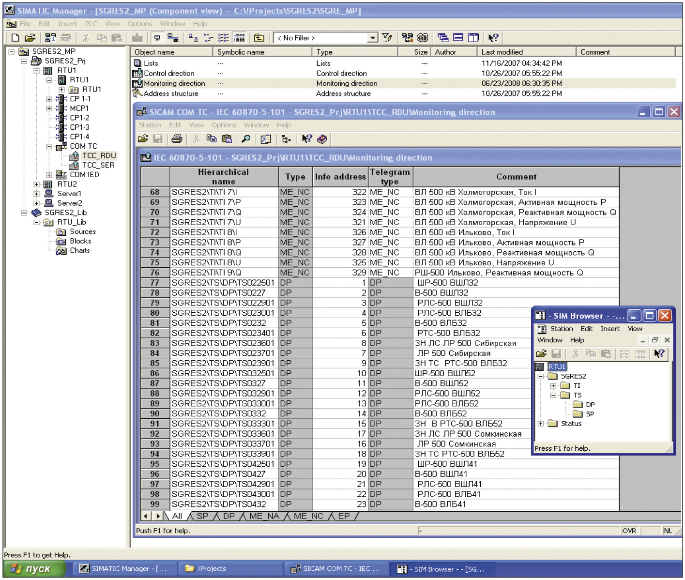Open the Options menu in SIMATIC Manager
The height and width of the screenshot is (580, 685).
point(140,23)
